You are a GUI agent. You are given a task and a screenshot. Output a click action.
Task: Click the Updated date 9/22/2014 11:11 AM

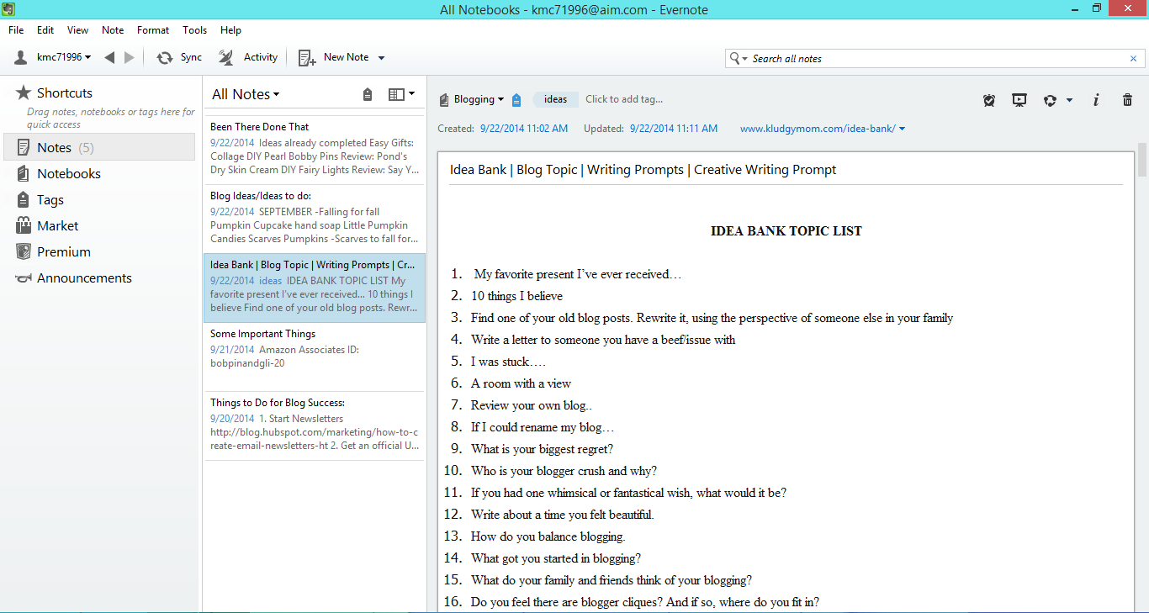click(674, 129)
